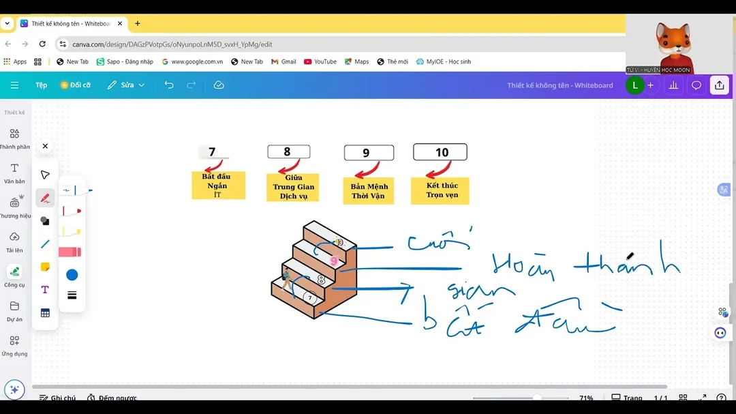736x414 pixels.
Task: Open the main hamburger menu
Action: point(14,85)
